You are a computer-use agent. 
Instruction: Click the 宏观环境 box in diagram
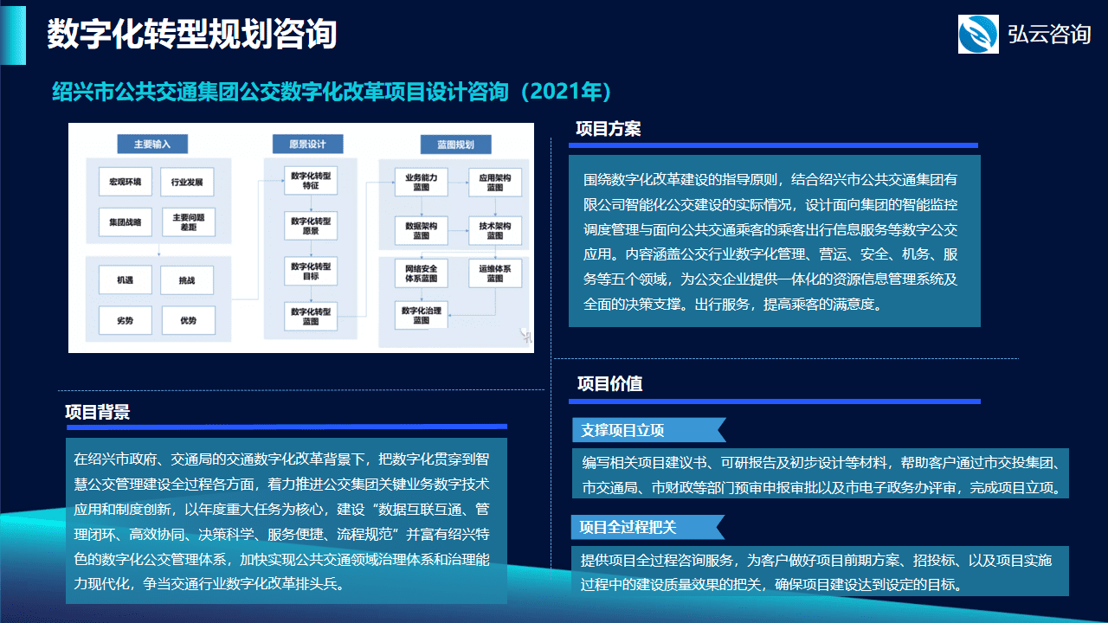coord(125,183)
